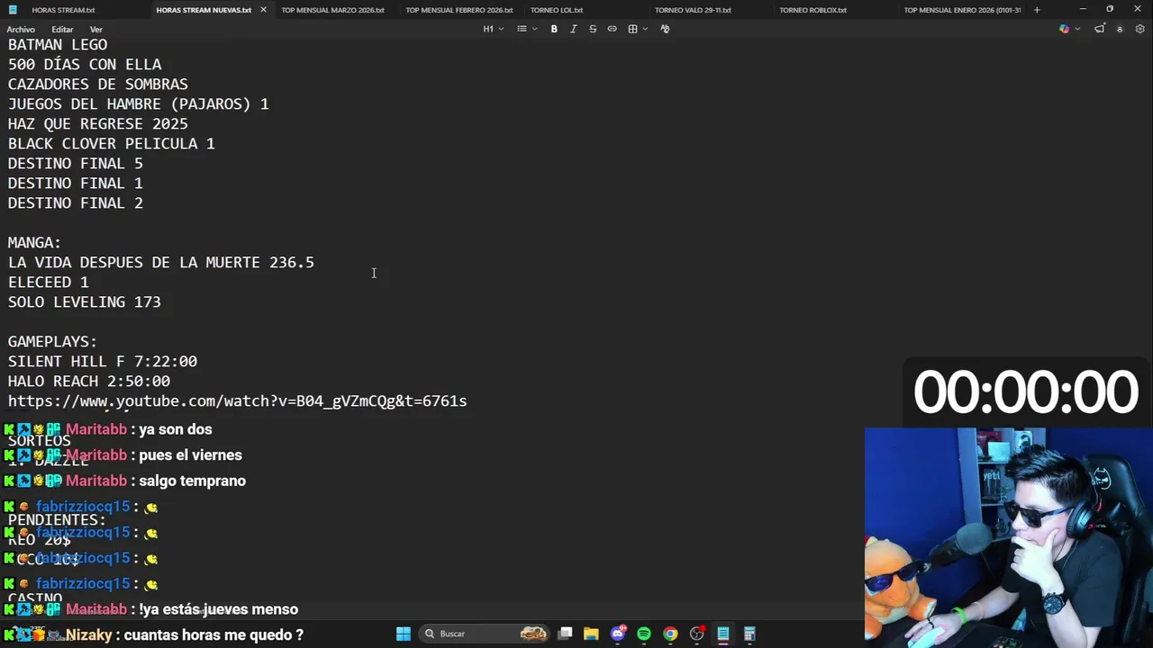Image resolution: width=1153 pixels, height=648 pixels.
Task: Switch to HORAS STREAM.txt tab
Action: tap(63, 10)
